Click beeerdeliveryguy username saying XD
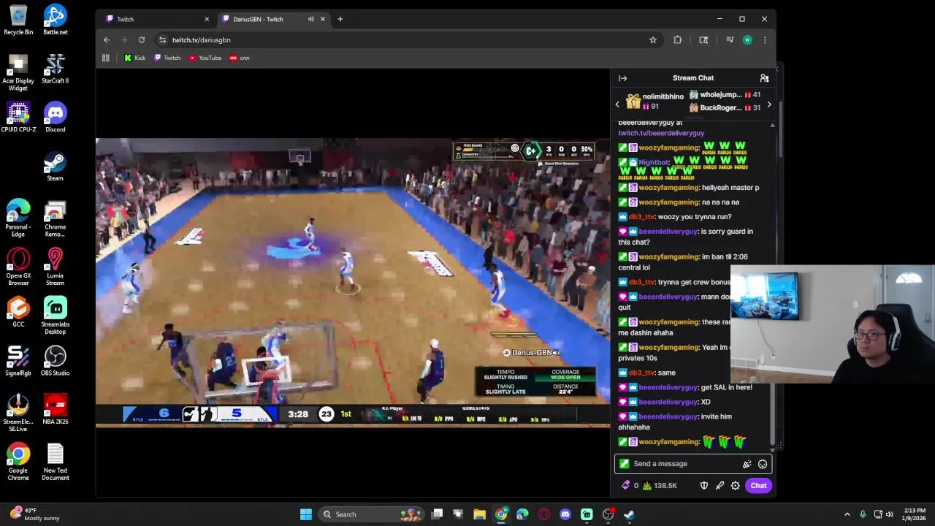 click(668, 402)
